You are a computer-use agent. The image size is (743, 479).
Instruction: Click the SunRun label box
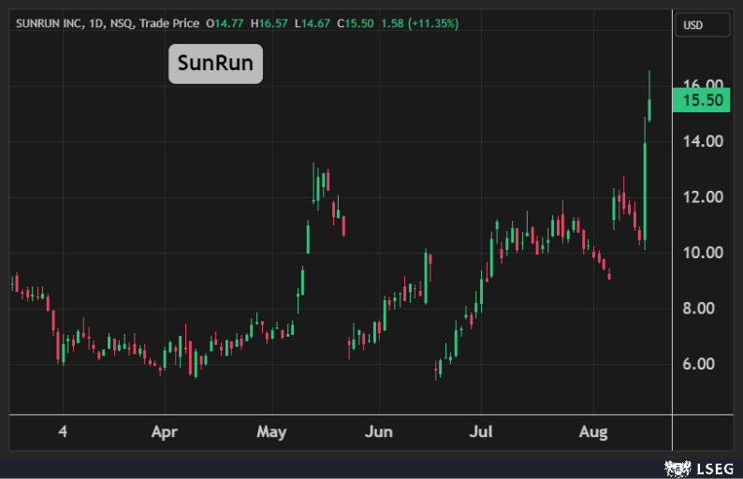tap(215, 64)
